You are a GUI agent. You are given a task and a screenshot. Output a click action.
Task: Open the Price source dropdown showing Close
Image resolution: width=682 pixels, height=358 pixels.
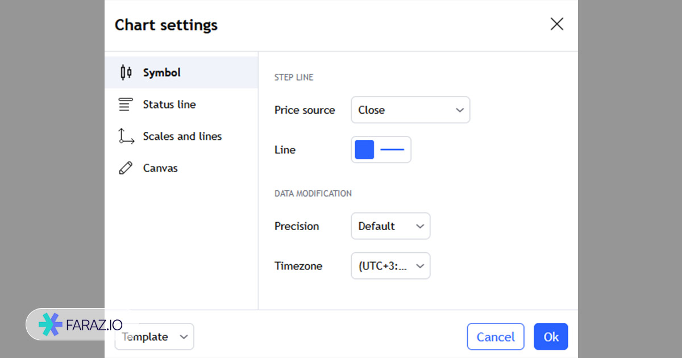410,110
